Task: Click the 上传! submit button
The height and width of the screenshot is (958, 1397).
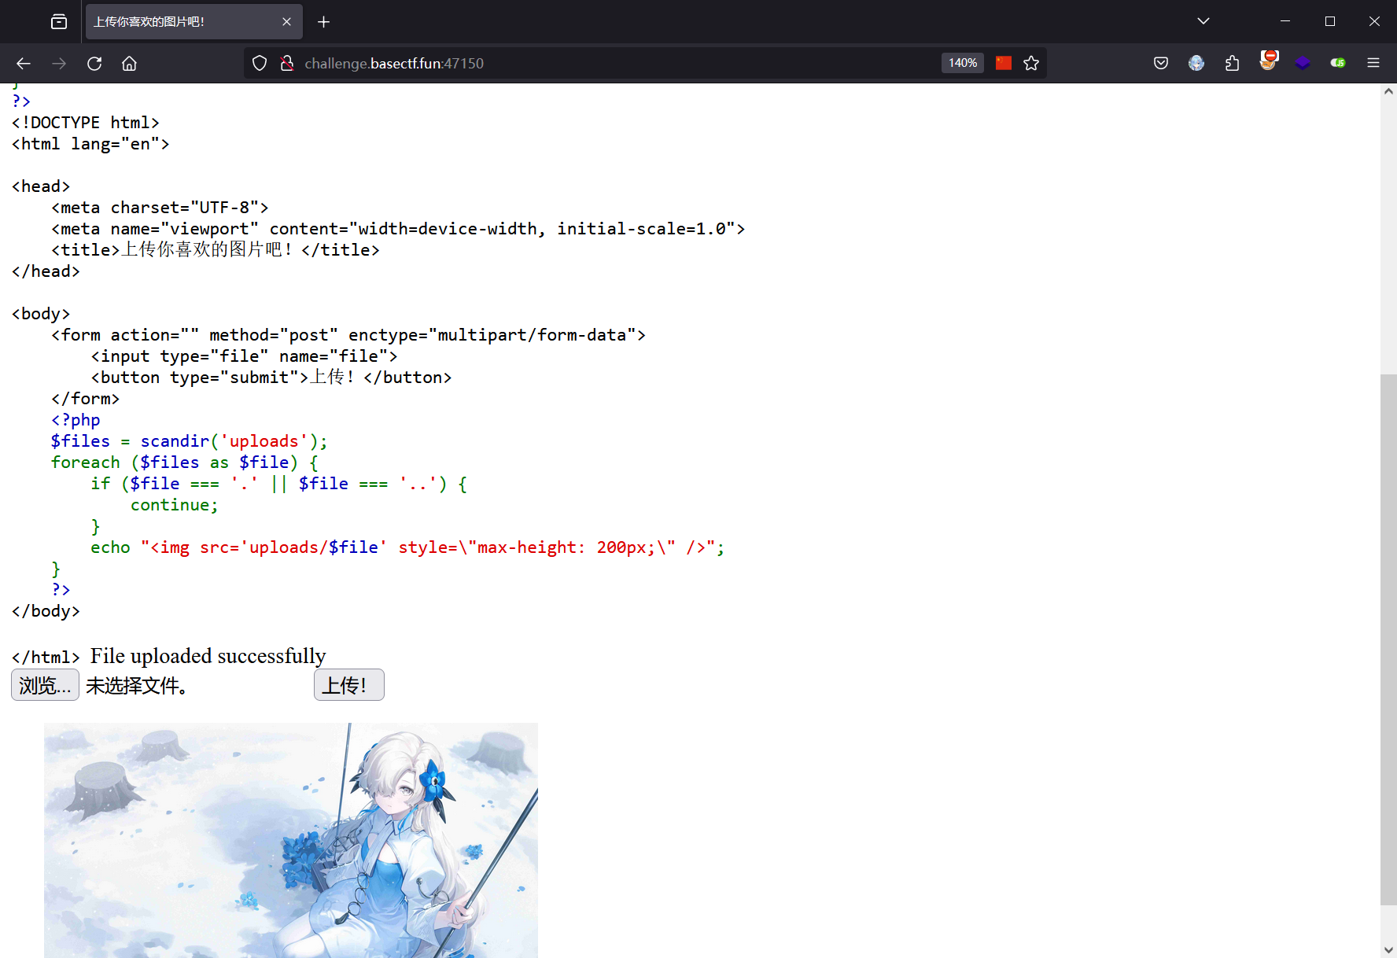Action: 348,685
